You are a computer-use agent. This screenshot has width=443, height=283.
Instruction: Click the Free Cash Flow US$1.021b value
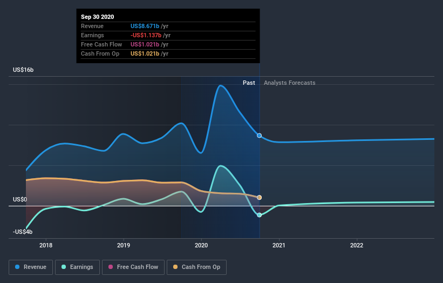(145, 44)
